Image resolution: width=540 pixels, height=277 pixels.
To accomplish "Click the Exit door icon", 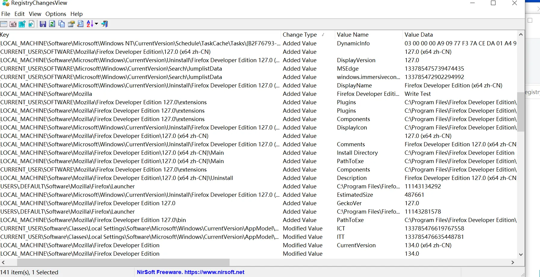I will 105,24.
